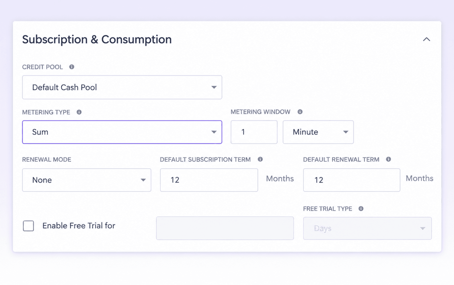454x285 pixels.
Task: Click Months beside the Default Subscription Term field
Action: click(280, 179)
